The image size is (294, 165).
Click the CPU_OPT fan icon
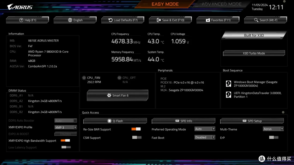(119, 78)
